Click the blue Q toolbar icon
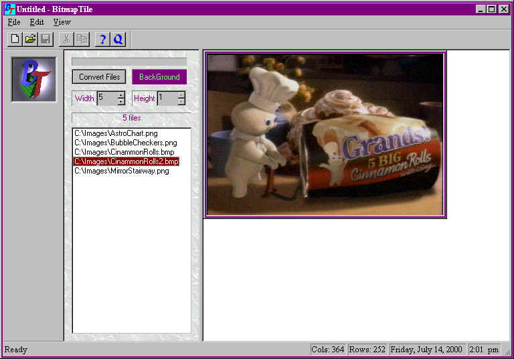This screenshot has width=514, height=359. 118,40
